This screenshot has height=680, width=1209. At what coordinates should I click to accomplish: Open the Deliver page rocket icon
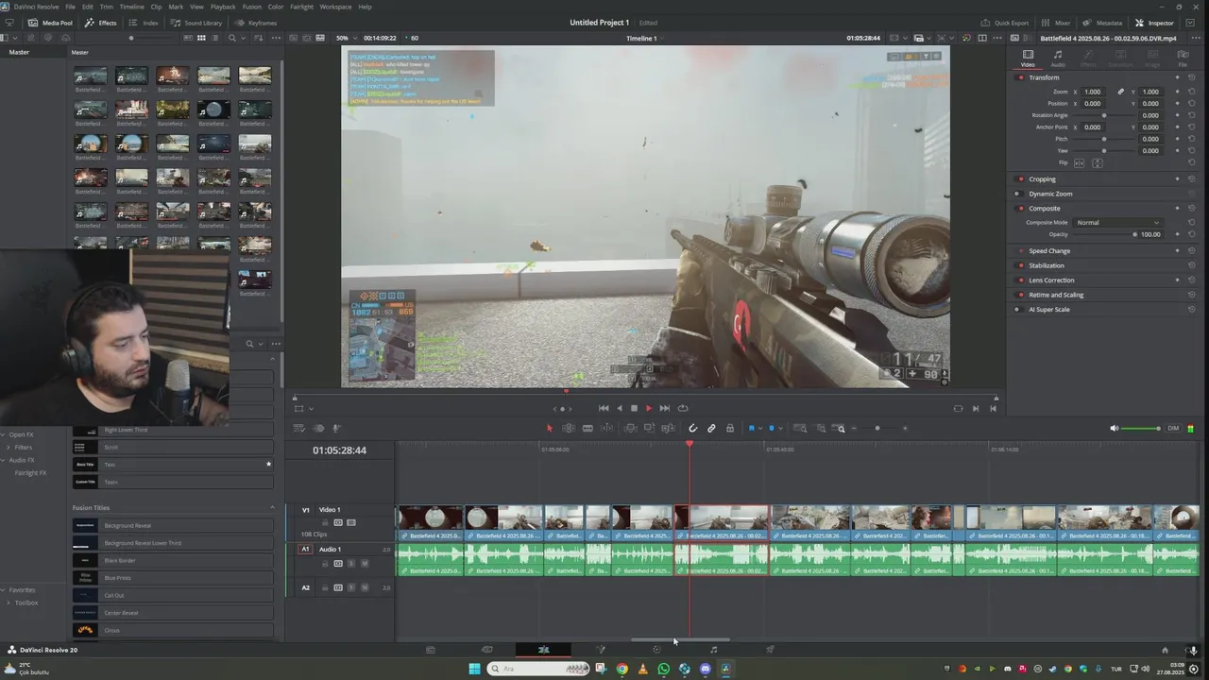770,650
